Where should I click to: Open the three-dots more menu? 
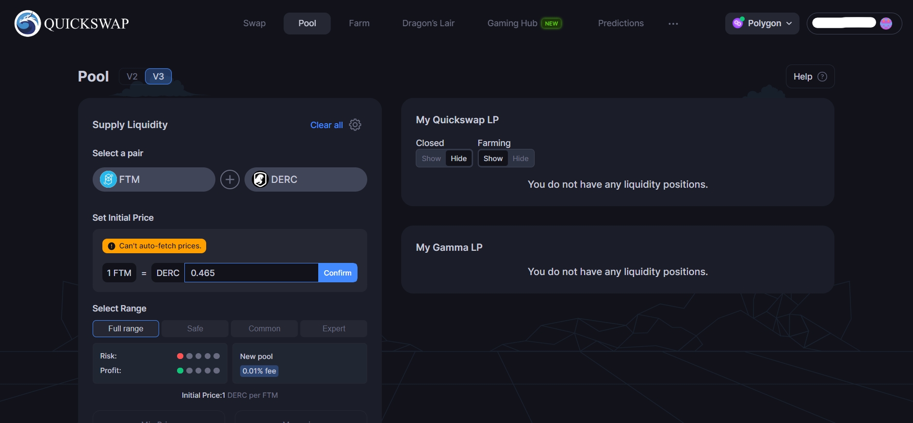(x=673, y=24)
